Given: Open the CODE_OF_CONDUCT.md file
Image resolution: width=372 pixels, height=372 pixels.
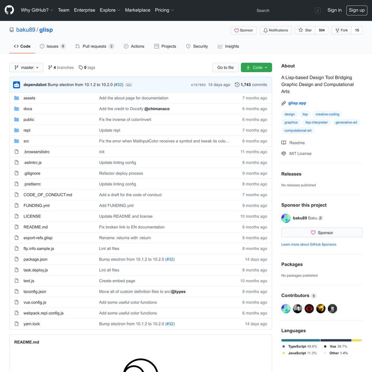Looking at the screenshot, I should tap(48, 195).
